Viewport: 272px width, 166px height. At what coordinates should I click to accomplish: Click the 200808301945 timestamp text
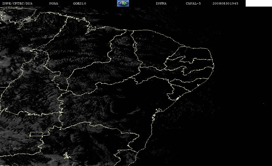pos(225,3)
